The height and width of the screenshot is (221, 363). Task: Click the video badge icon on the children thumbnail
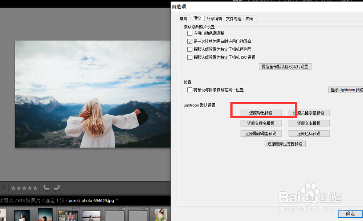coord(74,209)
